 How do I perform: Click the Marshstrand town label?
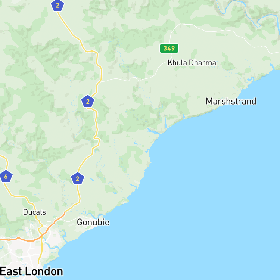pyautogui.click(x=231, y=101)
